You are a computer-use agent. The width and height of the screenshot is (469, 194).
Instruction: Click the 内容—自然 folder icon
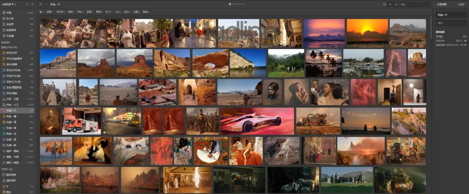[x=4, y=99]
